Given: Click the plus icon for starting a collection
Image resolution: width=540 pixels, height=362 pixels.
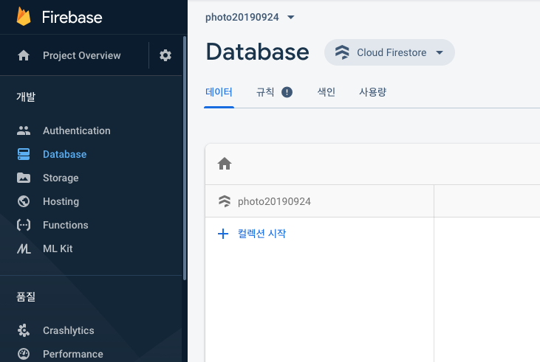Looking at the screenshot, I should point(223,234).
